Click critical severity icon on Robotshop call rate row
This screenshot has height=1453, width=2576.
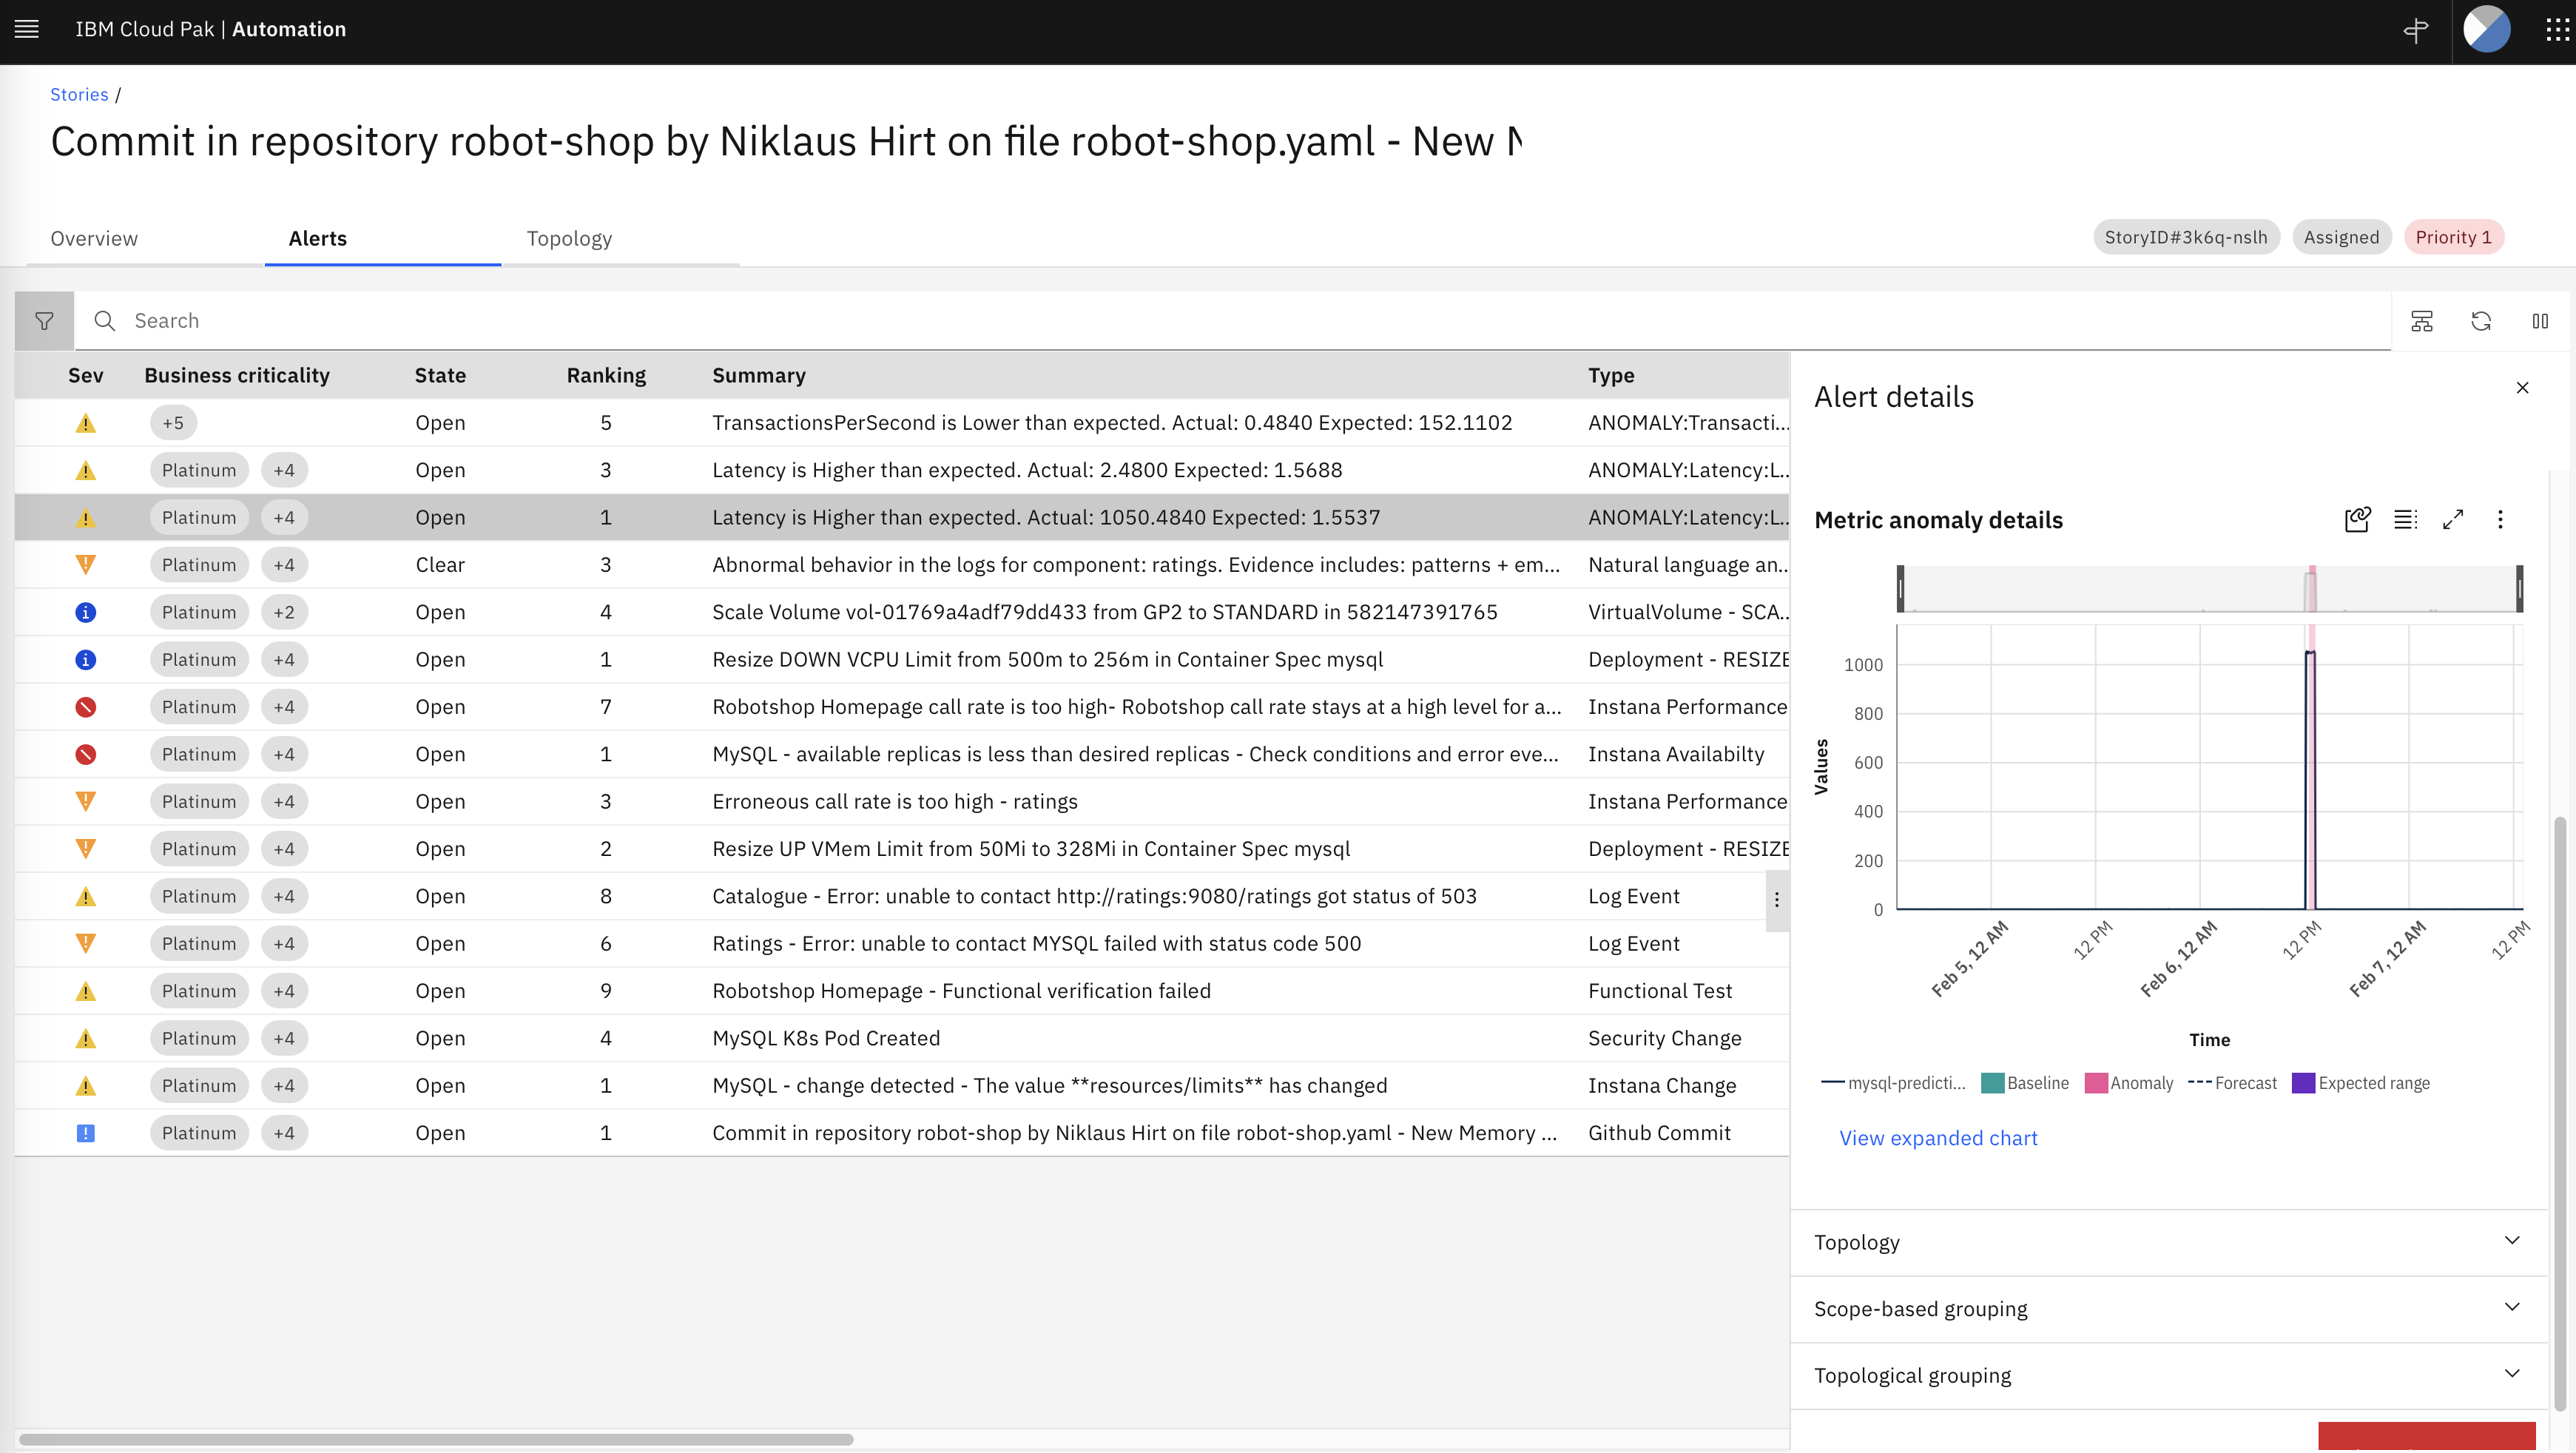(x=86, y=707)
